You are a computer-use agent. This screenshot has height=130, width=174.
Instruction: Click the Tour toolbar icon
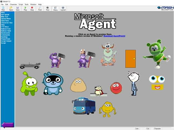coord(48,9)
